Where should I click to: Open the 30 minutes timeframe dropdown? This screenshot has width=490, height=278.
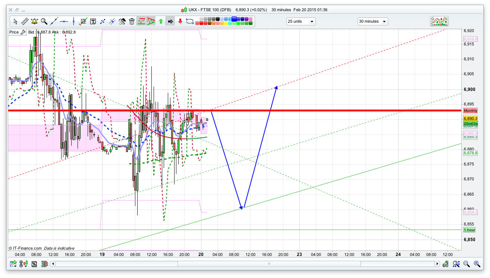pos(372,21)
